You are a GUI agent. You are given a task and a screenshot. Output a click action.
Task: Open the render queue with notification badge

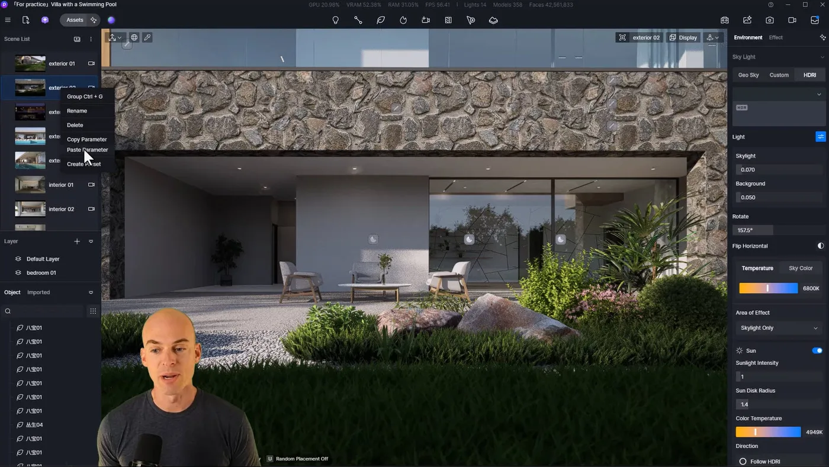point(815,20)
